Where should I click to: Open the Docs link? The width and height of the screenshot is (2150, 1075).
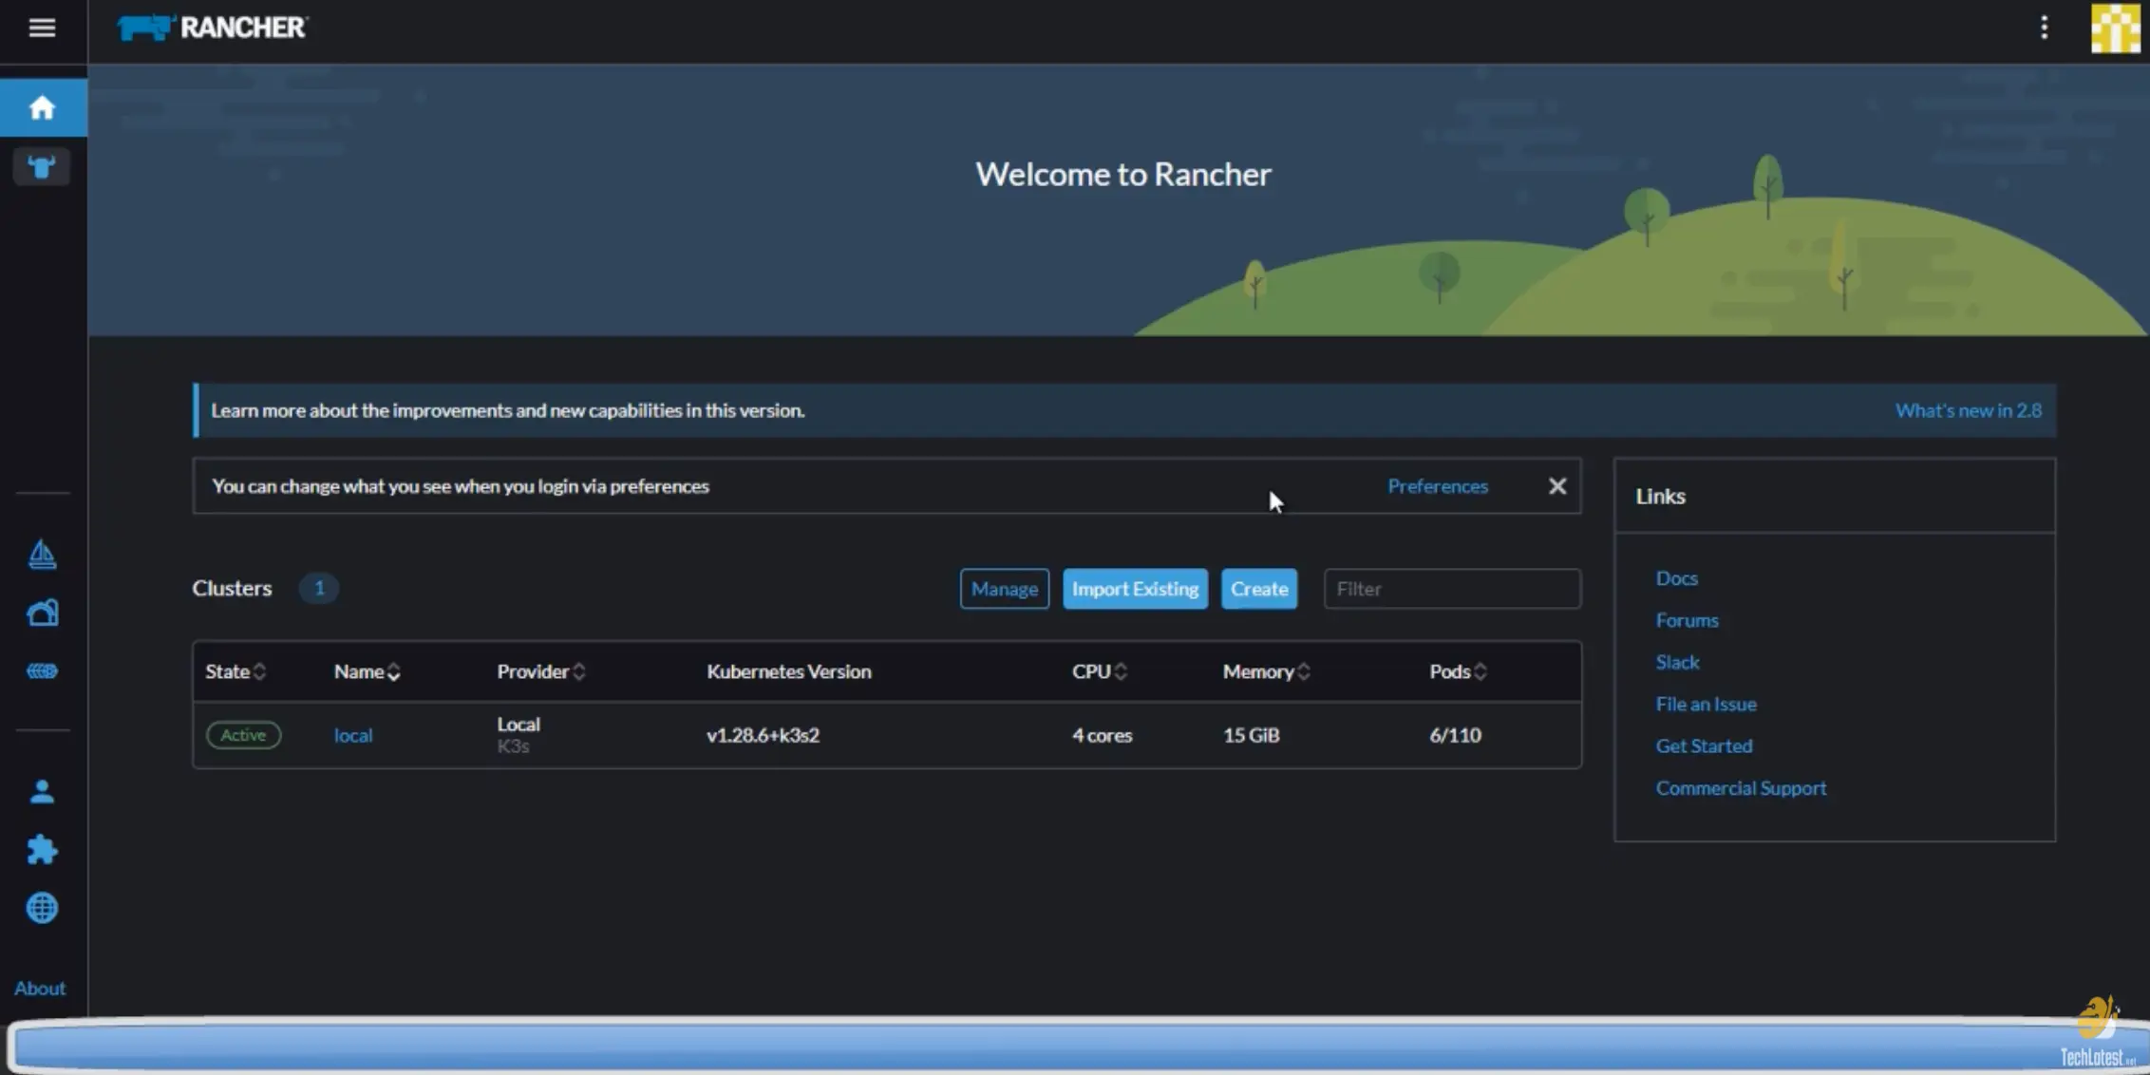1676,577
